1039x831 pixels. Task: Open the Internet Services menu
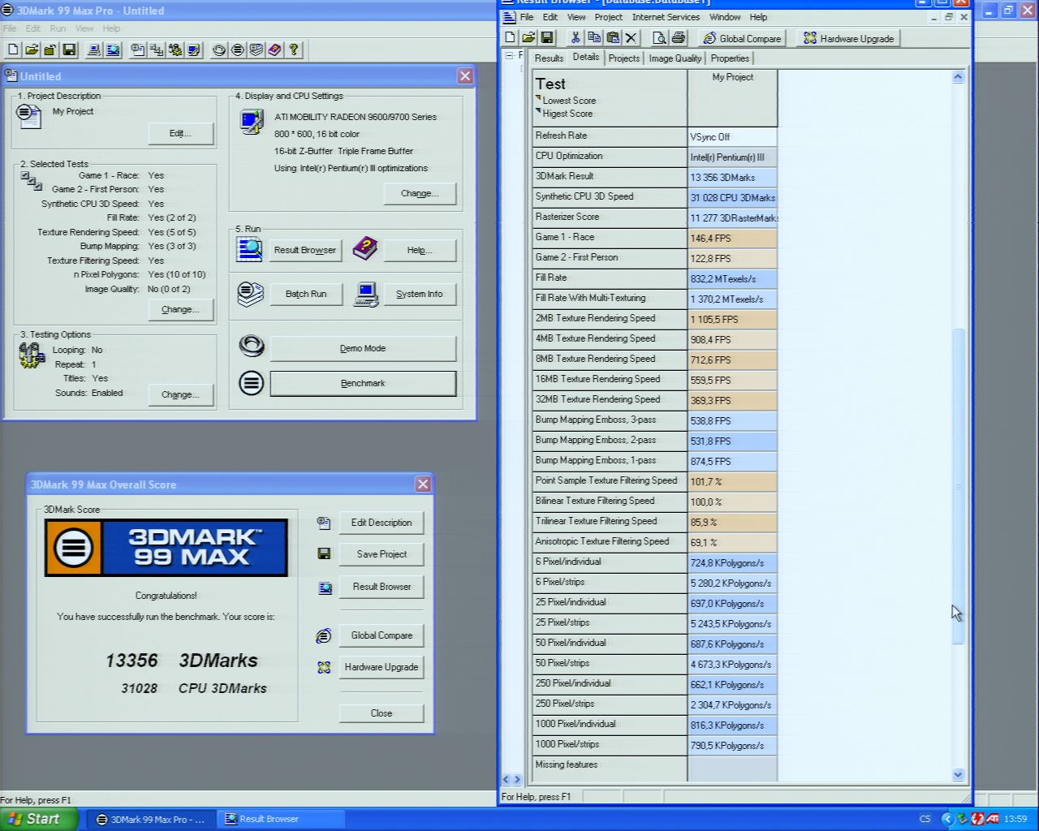[x=665, y=17]
